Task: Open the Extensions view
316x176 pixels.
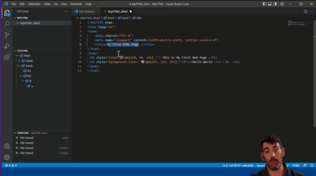Action: point(7,57)
